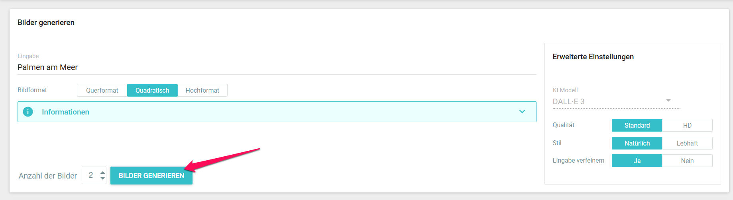
Task: Click the BILDER GENERIEREN button
Action: click(151, 175)
